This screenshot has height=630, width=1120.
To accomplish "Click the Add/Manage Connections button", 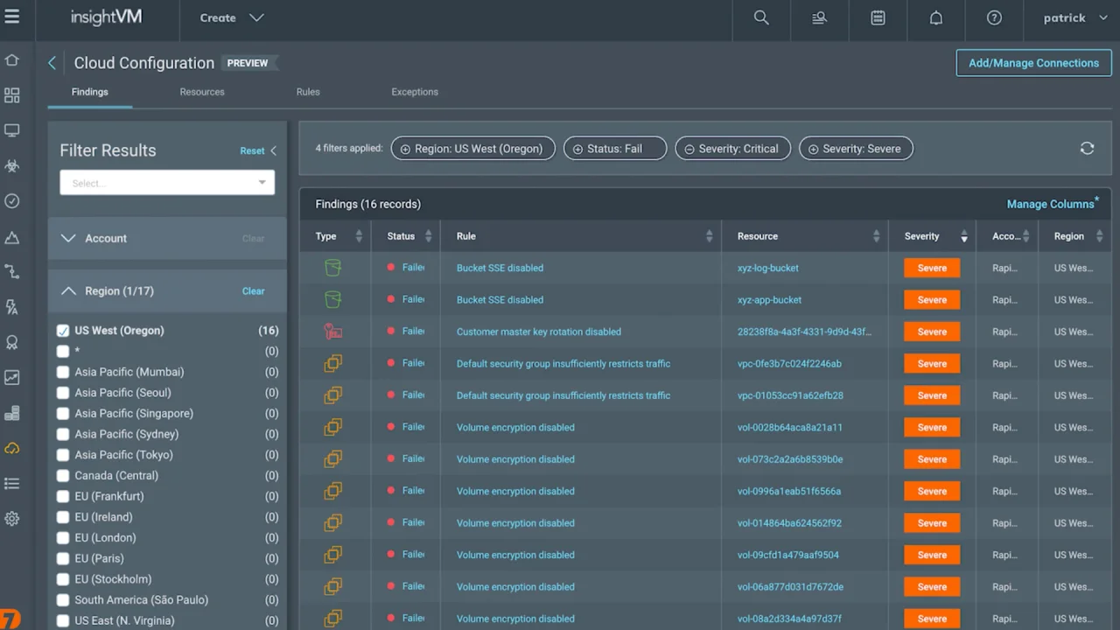I will [x=1033, y=63].
